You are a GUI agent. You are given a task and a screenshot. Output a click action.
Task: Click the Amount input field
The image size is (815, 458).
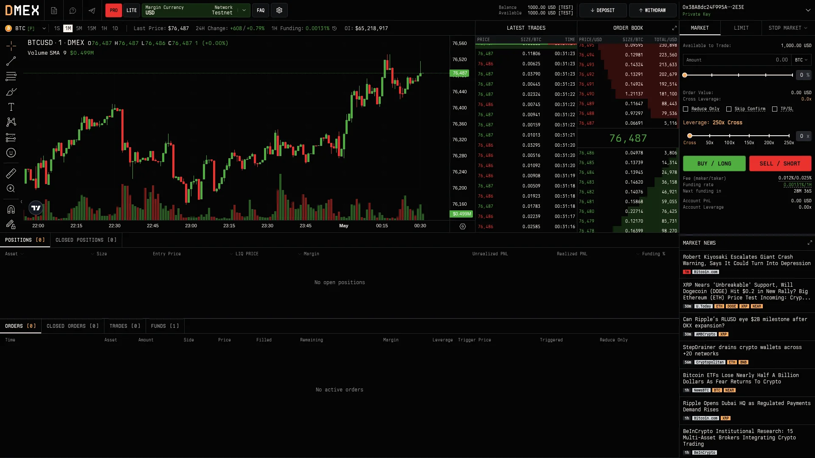[737, 60]
